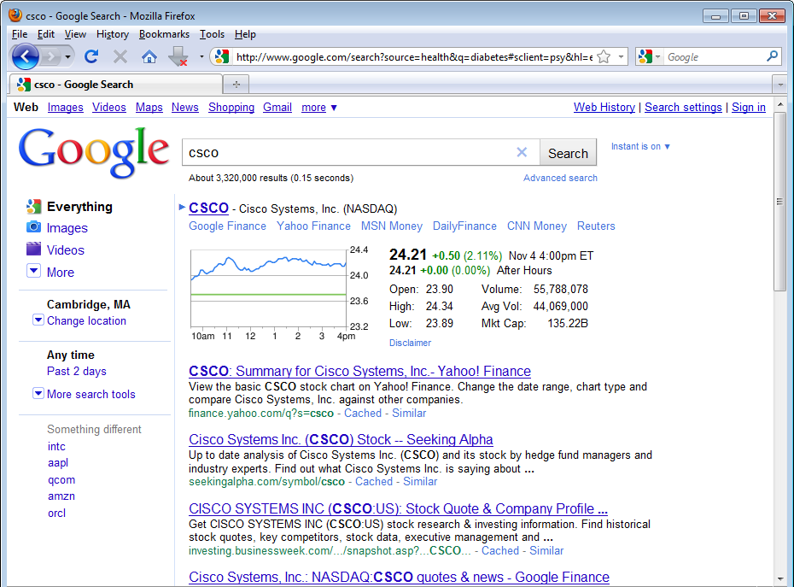This screenshot has width=794, height=587.
Task: Click the Firefox Back arrow button
Action: (26, 56)
